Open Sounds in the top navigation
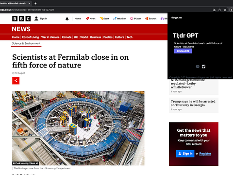Viewport: 233px width, 175px height. tap(151, 18)
